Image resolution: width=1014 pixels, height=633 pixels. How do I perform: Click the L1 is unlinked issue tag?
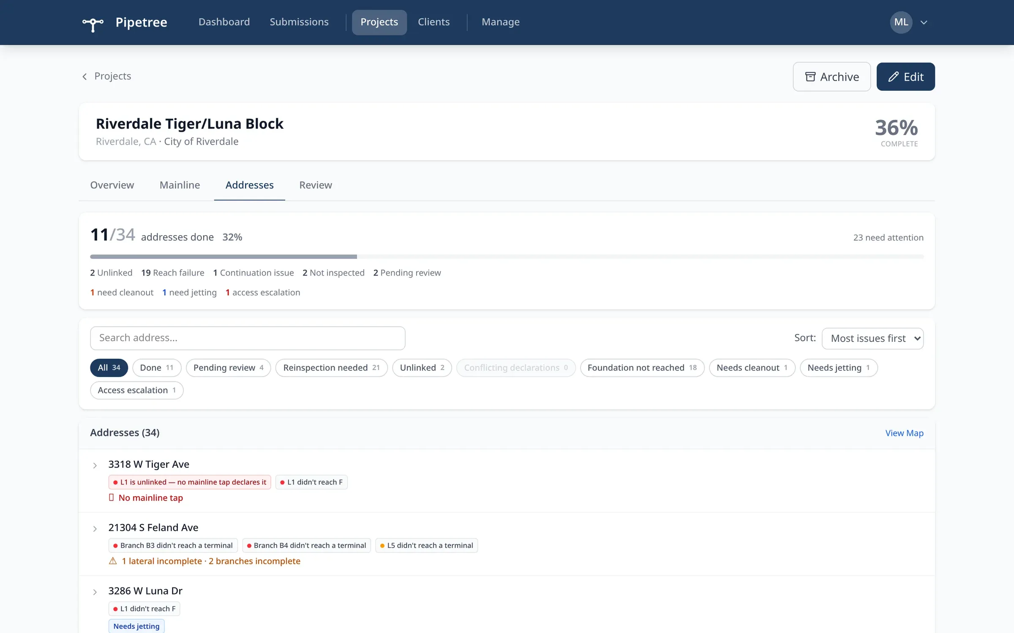pyautogui.click(x=190, y=482)
